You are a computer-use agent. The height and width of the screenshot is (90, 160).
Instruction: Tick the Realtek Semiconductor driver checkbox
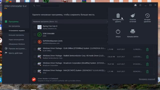[x=35, y=56]
